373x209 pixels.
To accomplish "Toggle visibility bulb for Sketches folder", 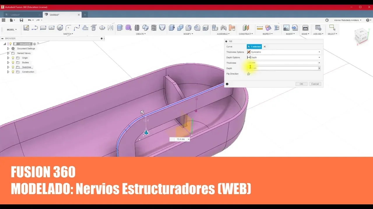I will coord(13,67).
